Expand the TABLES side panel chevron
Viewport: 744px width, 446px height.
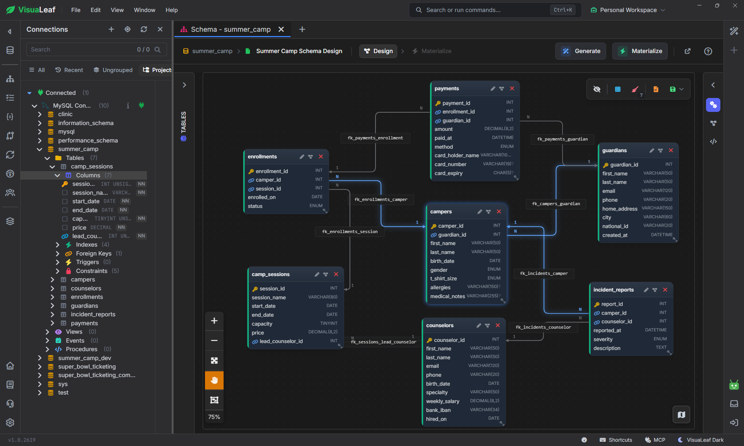pyautogui.click(x=184, y=85)
